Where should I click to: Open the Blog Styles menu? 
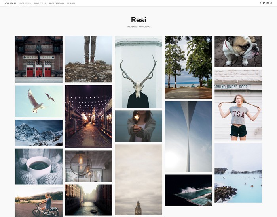pyautogui.click(x=40, y=3)
